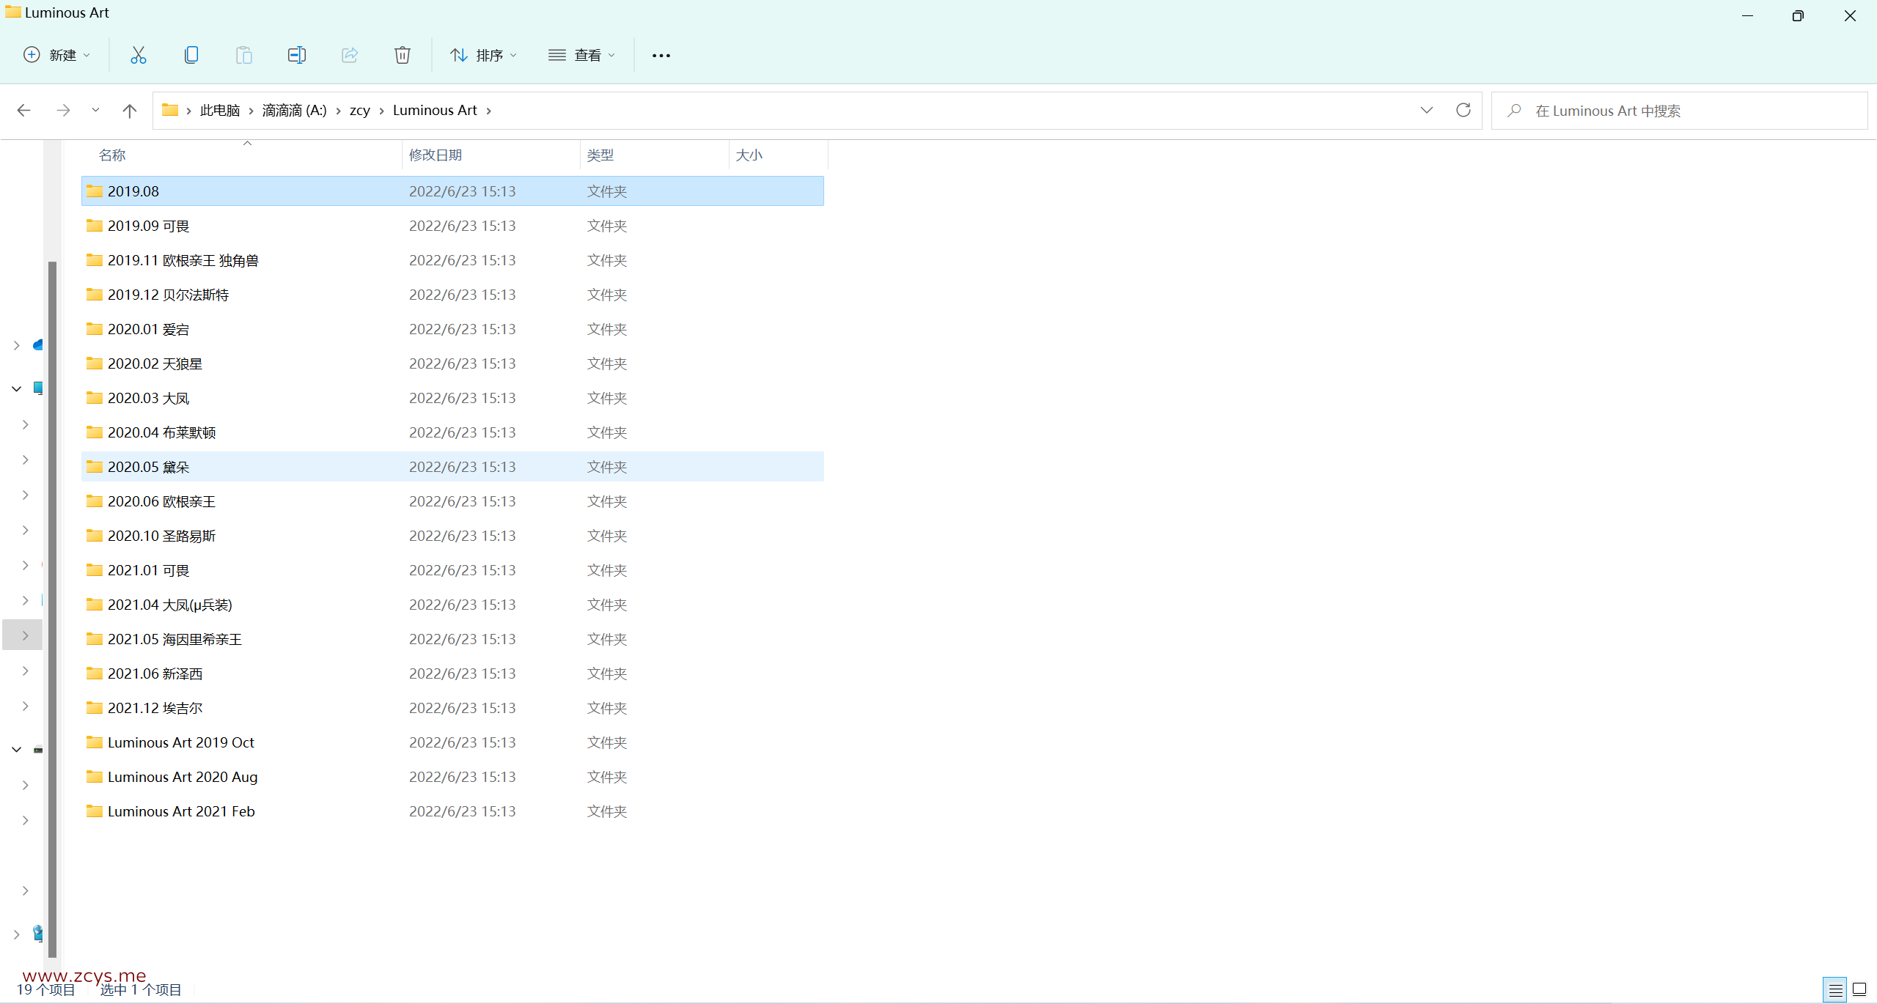Screen dimensions: 1877x1004
Task: Click the 19 个项目 status bar text
Action: [46, 990]
